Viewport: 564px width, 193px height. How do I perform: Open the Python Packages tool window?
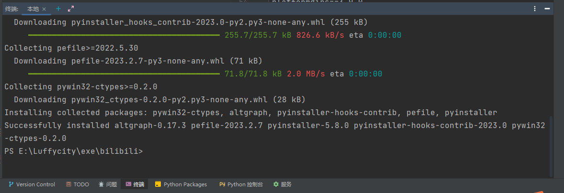click(181, 184)
